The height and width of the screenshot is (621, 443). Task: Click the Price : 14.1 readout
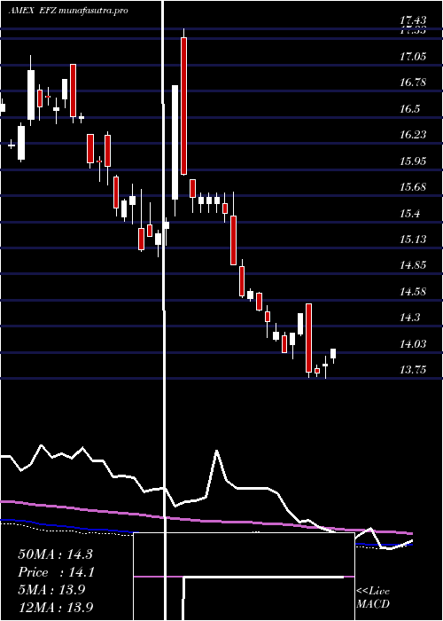[x=55, y=572]
